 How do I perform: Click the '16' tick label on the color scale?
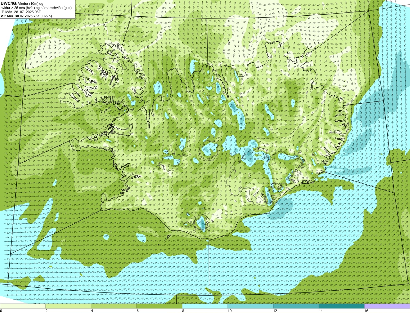tap(366, 311)
